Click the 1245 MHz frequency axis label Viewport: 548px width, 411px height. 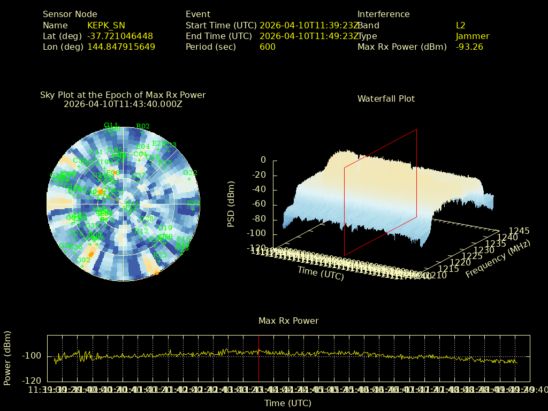(519, 231)
